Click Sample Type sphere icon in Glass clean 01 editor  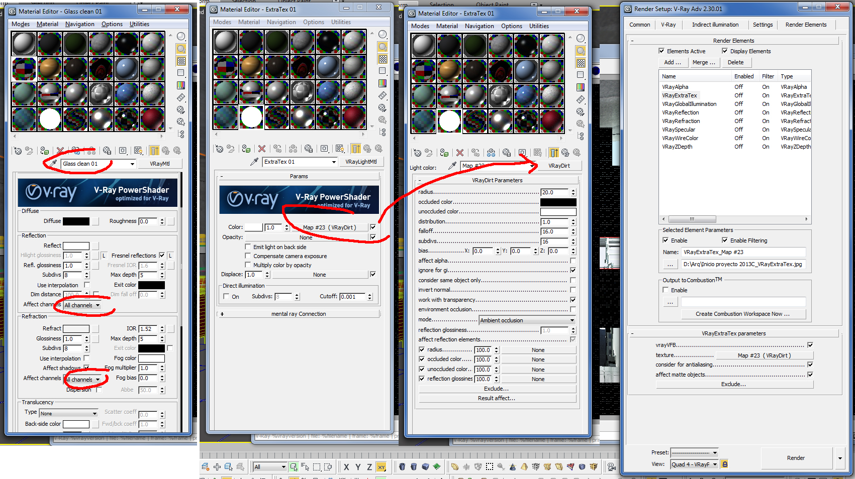click(181, 36)
